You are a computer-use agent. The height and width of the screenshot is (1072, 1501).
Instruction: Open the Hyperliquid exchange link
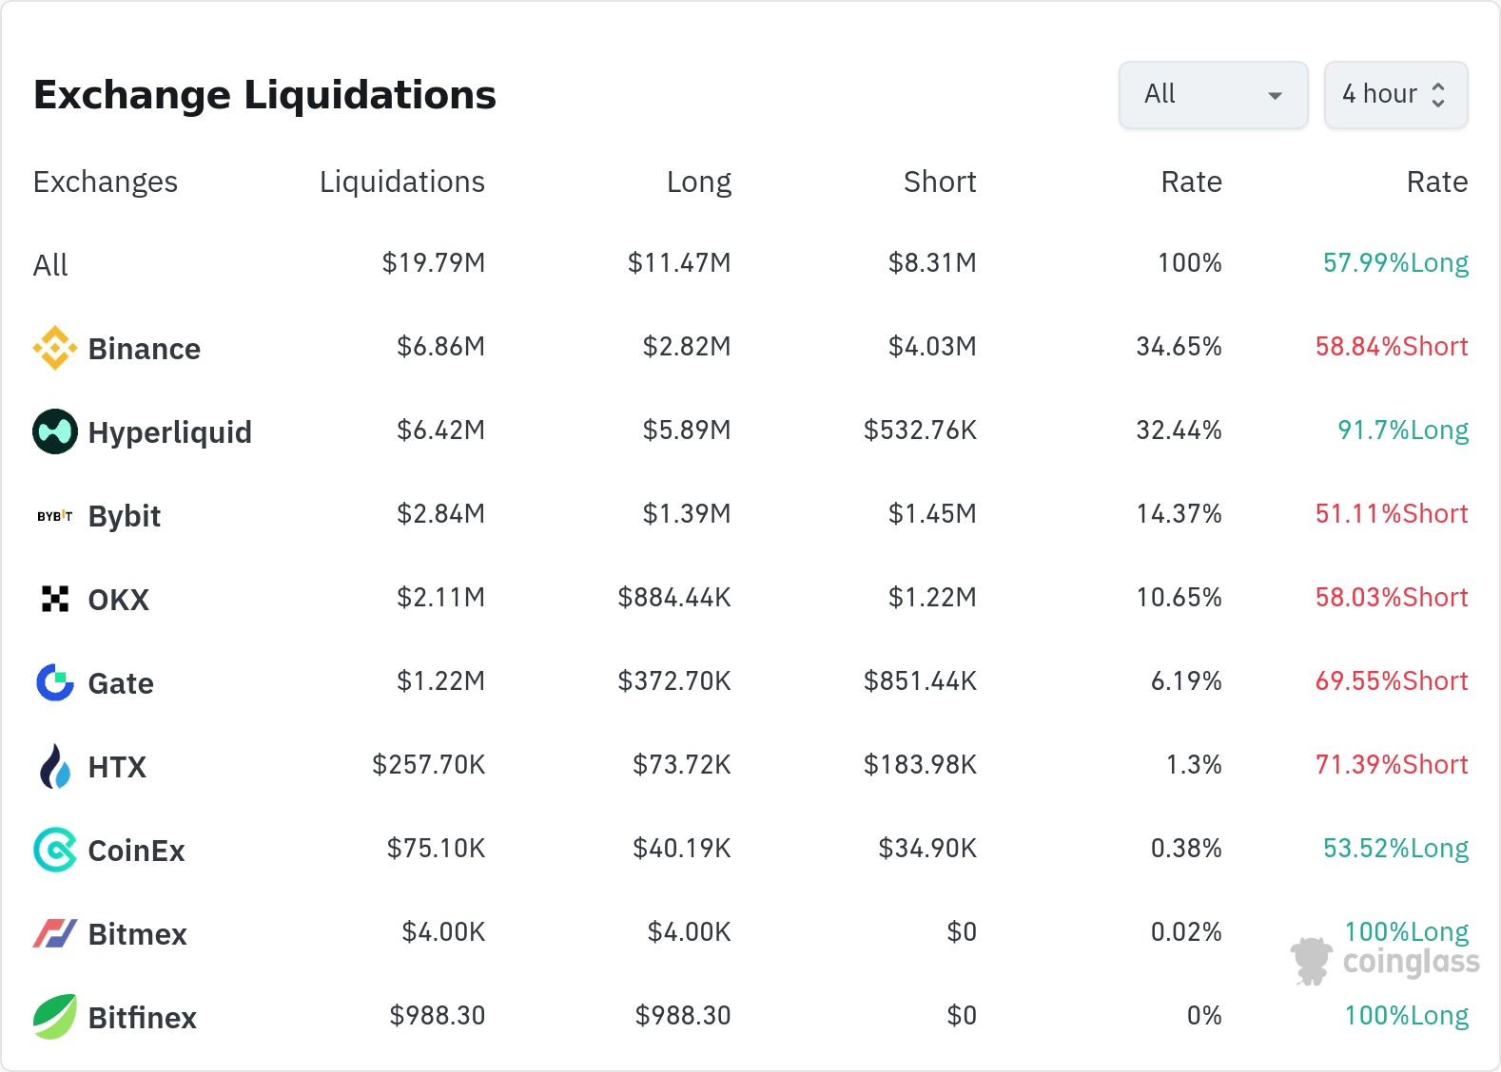click(x=169, y=432)
